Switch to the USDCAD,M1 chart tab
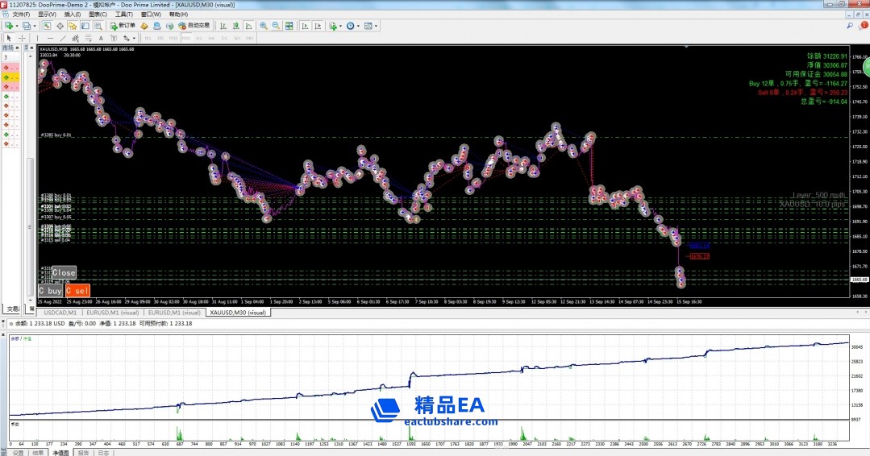870x456 pixels. tap(60, 312)
